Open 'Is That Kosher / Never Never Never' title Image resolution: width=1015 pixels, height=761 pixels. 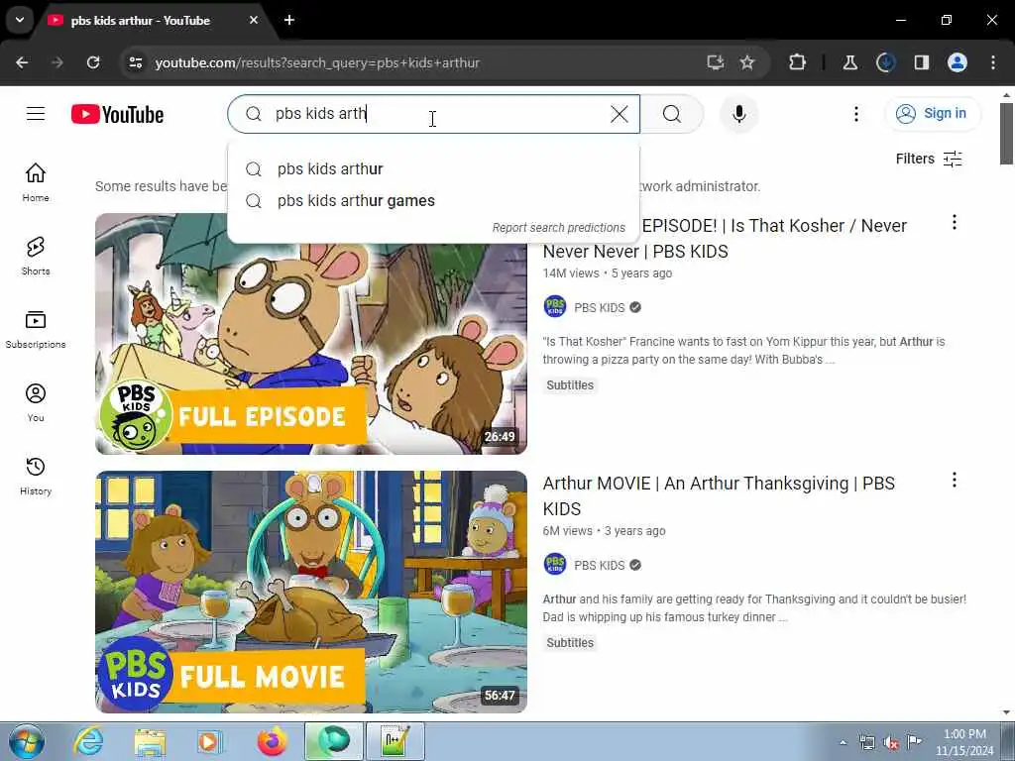click(x=725, y=238)
